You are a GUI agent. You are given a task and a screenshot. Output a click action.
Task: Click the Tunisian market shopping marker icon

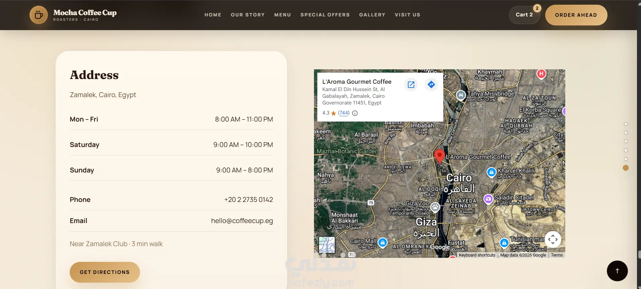[x=504, y=243]
